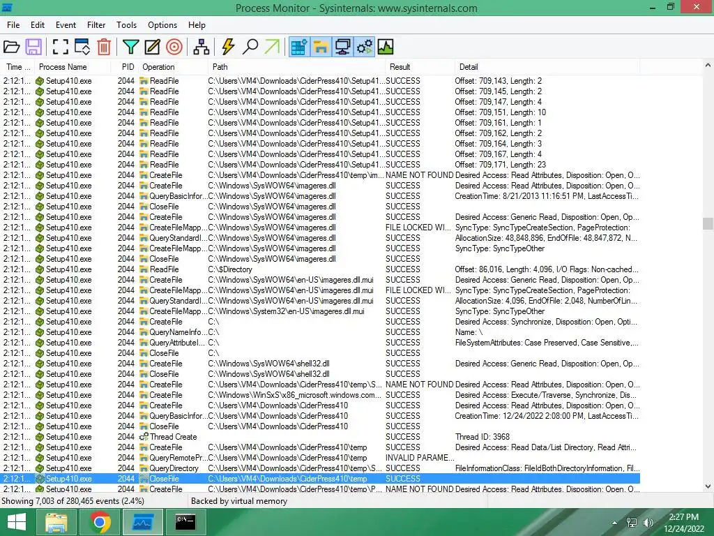Image resolution: width=714 pixels, height=536 pixels.
Task: Select the Include Process From Window target icon
Action: click(x=174, y=47)
